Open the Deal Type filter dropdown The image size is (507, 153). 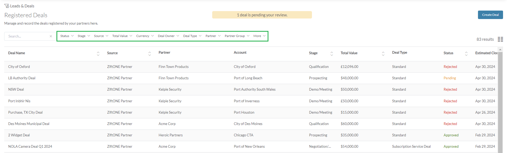click(x=192, y=36)
